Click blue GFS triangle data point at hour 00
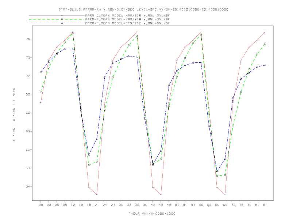This screenshot has height=223, width=289. (x=41, y=72)
